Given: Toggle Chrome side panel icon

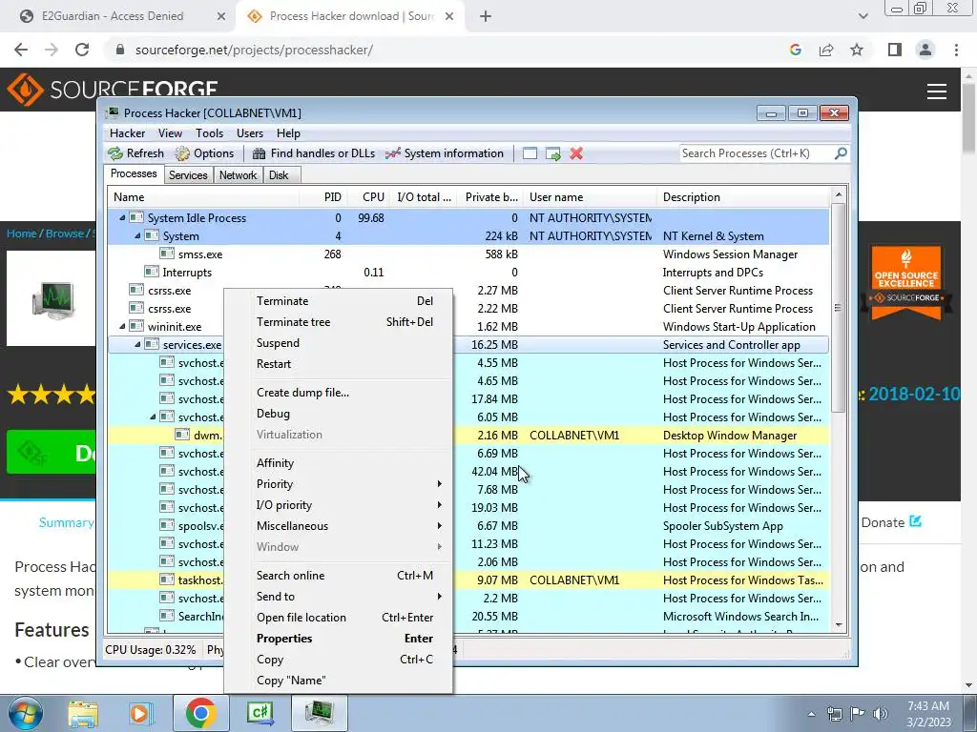Looking at the screenshot, I should (895, 50).
